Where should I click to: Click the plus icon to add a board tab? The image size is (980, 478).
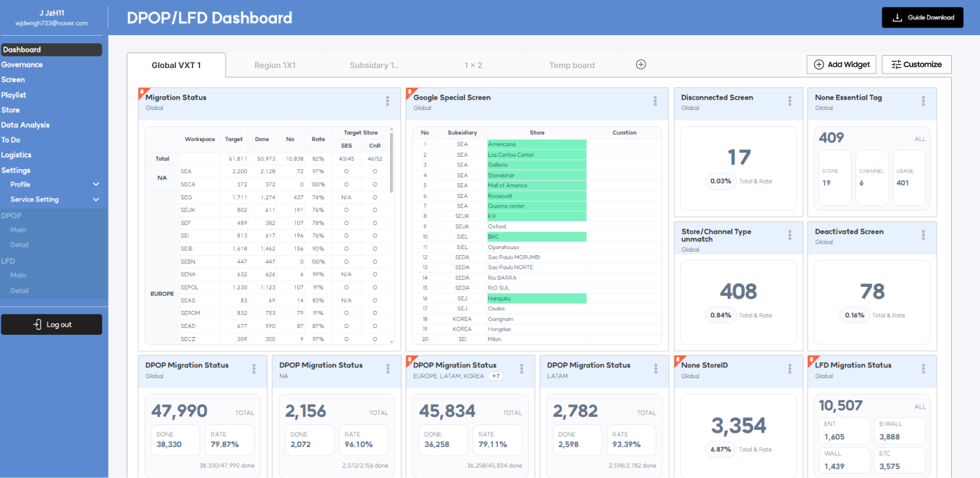[640, 65]
